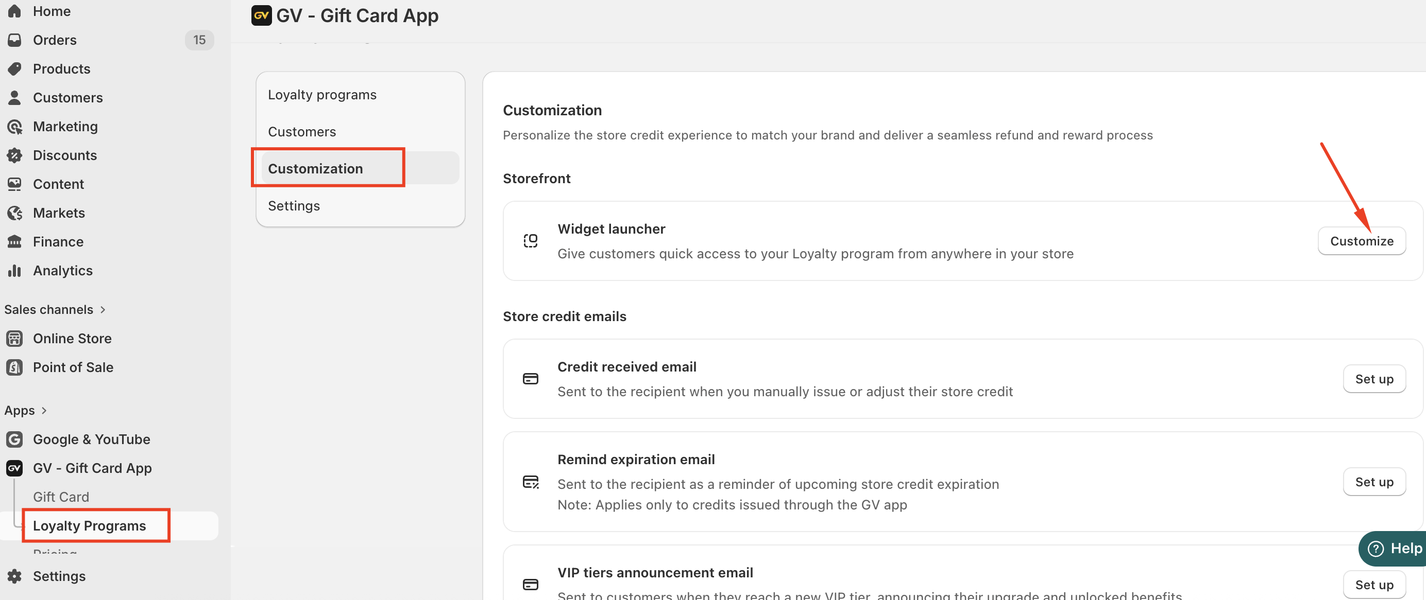Expand the Sales channels chevron

coord(103,310)
